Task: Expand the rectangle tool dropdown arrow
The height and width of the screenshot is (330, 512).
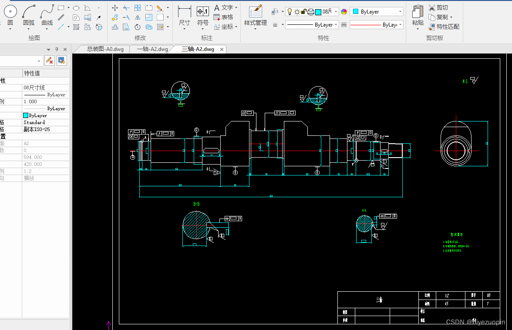Action: (68, 7)
